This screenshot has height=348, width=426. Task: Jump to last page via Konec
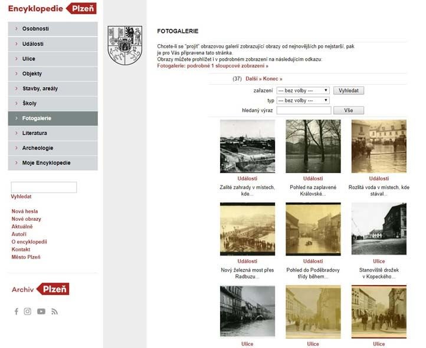273,79
